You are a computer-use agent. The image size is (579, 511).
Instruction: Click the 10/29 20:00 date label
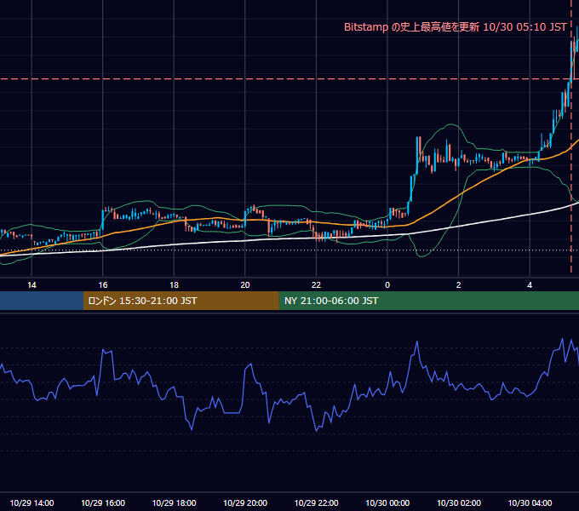click(x=245, y=502)
